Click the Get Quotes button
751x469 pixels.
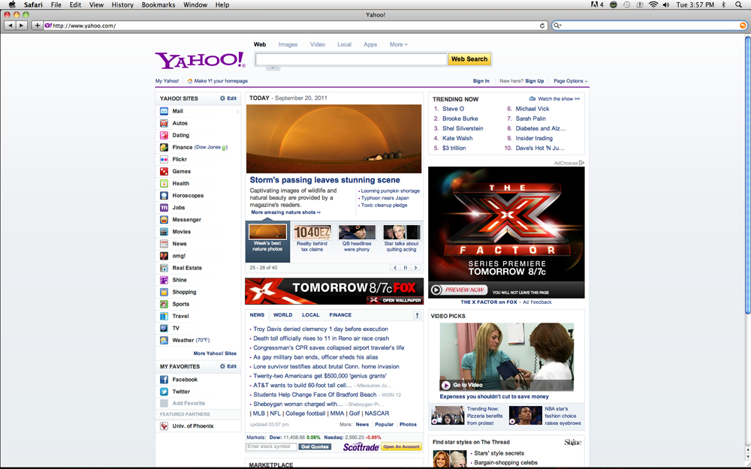click(x=315, y=447)
